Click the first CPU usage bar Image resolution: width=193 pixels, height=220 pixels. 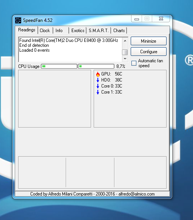(59, 66)
